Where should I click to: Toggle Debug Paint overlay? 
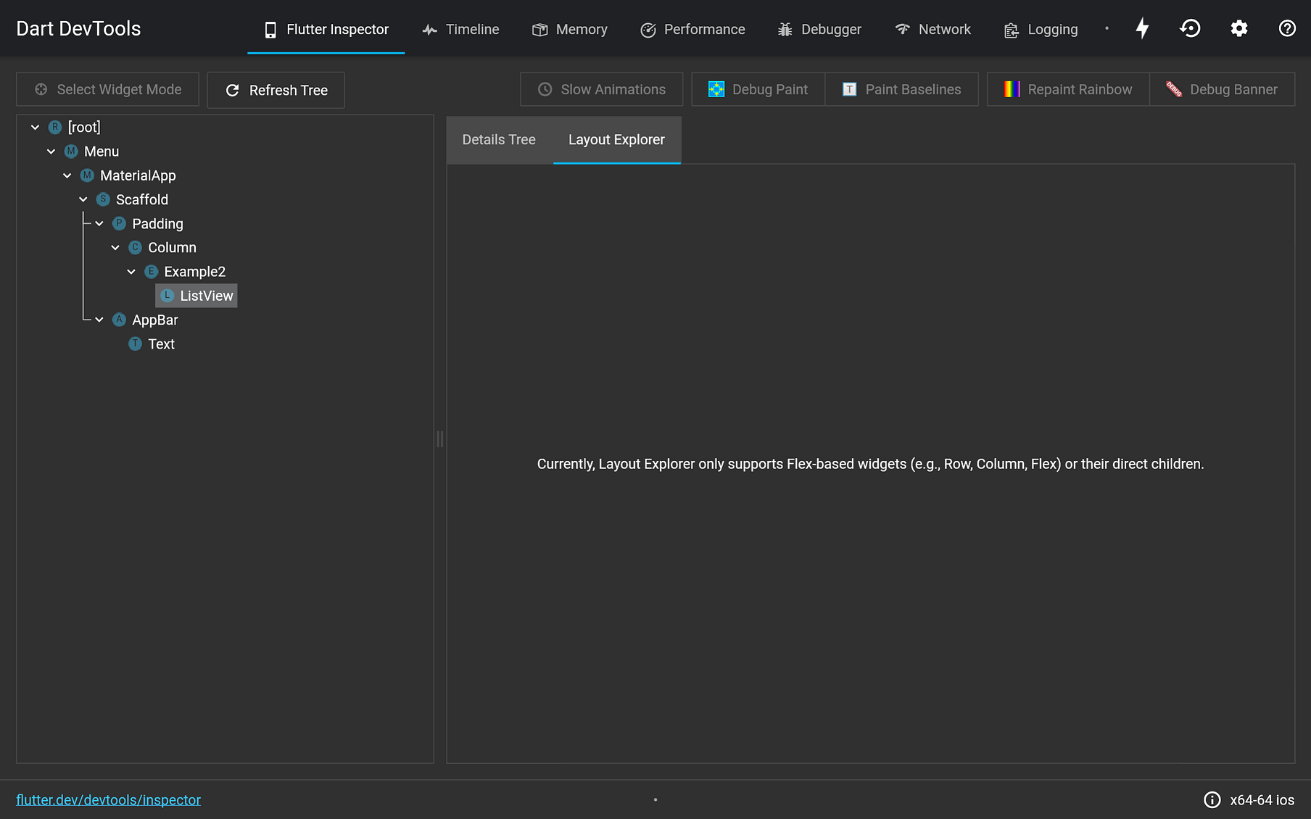[757, 89]
